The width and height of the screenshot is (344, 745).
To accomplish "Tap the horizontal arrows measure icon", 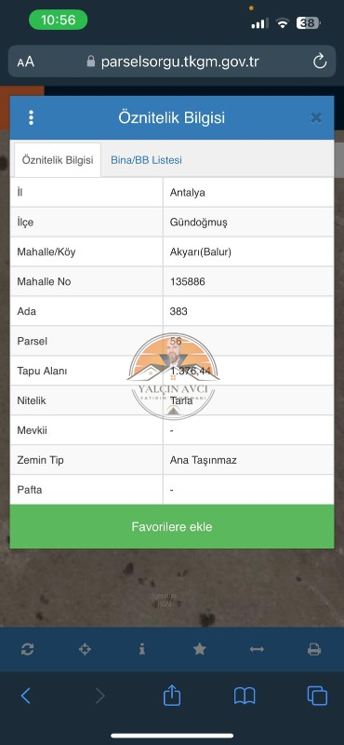I will click(x=257, y=649).
